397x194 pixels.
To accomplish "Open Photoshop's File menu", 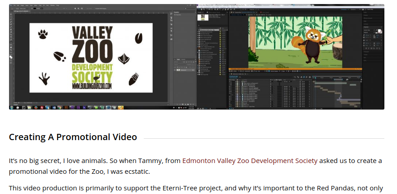I will [x=14, y=5].
